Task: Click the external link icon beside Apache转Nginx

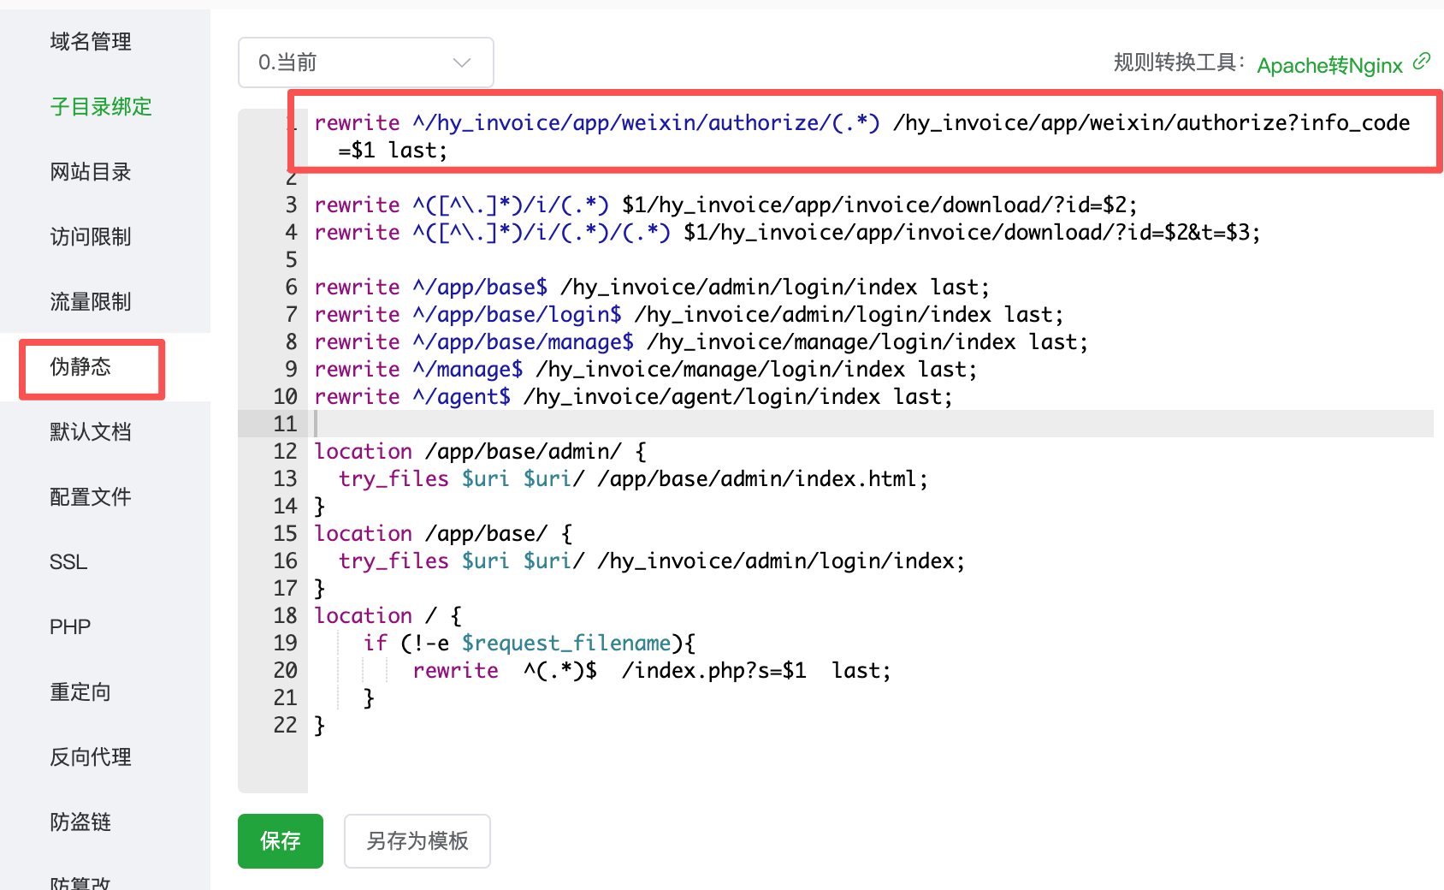Action: click(x=1421, y=61)
